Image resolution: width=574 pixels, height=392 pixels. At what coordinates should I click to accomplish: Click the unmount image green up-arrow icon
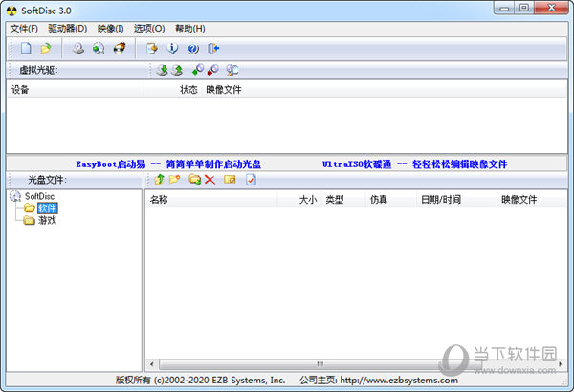tap(177, 70)
